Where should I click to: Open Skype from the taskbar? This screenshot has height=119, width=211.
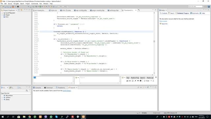click(56, 117)
